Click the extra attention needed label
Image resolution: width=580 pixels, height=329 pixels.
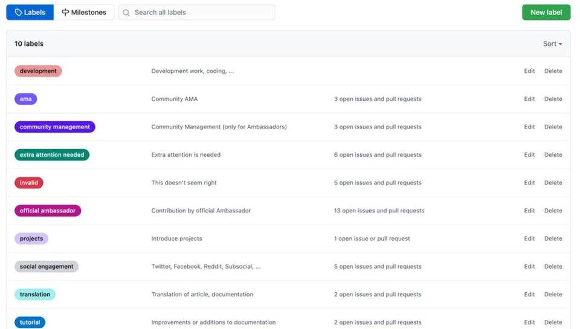[x=52, y=155]
